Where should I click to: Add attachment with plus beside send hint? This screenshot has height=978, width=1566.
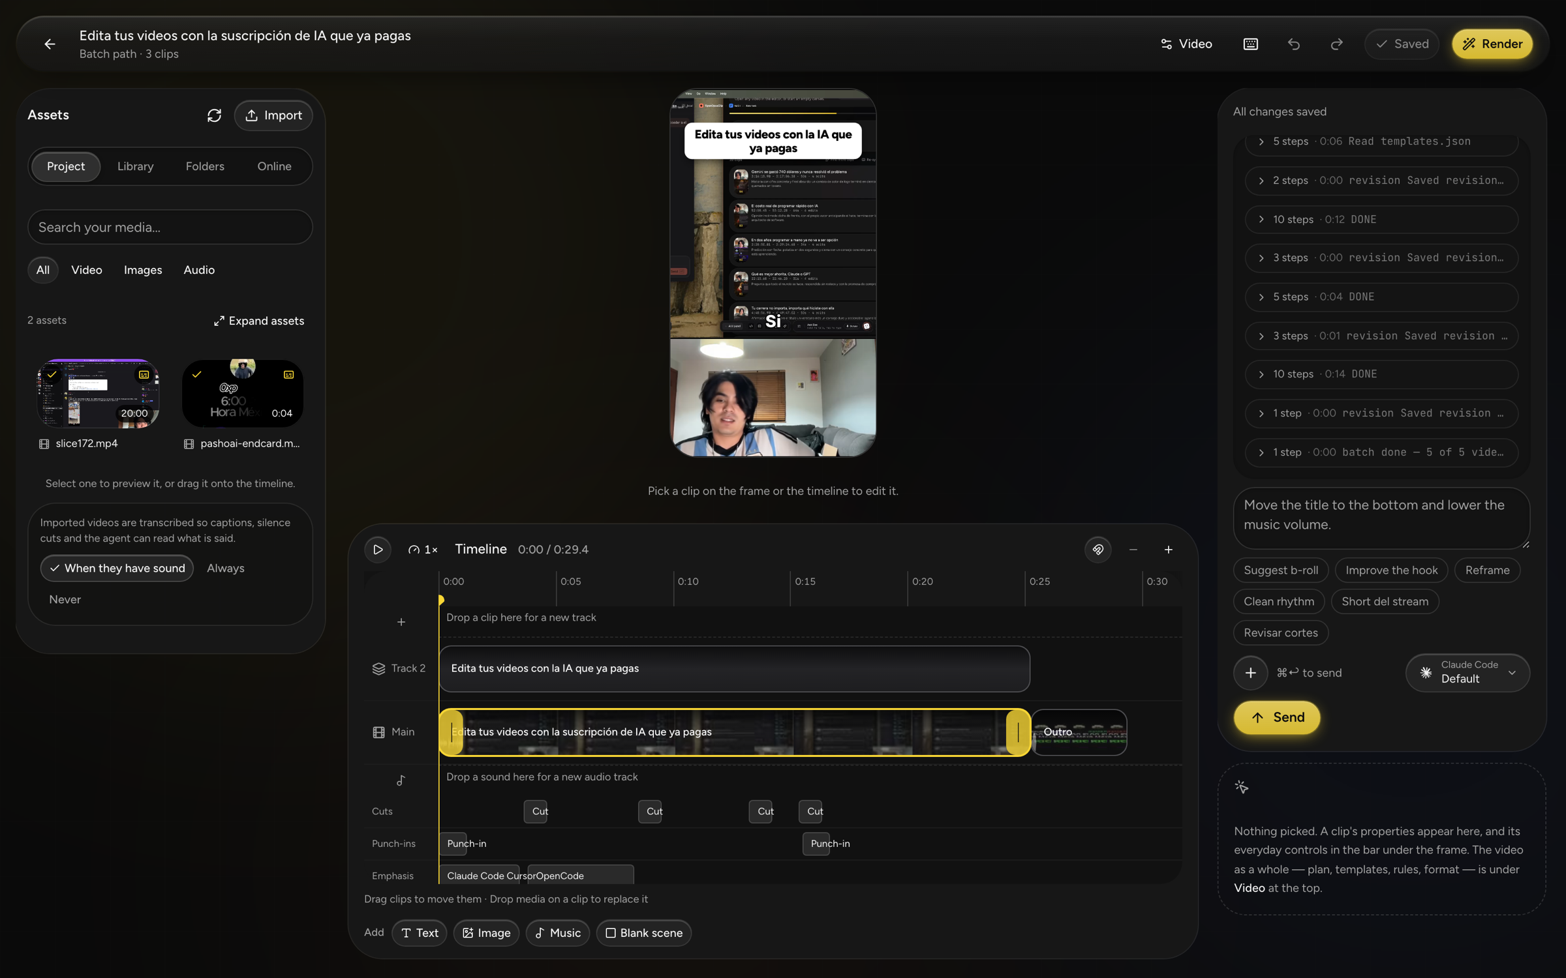click(1250, 672)
